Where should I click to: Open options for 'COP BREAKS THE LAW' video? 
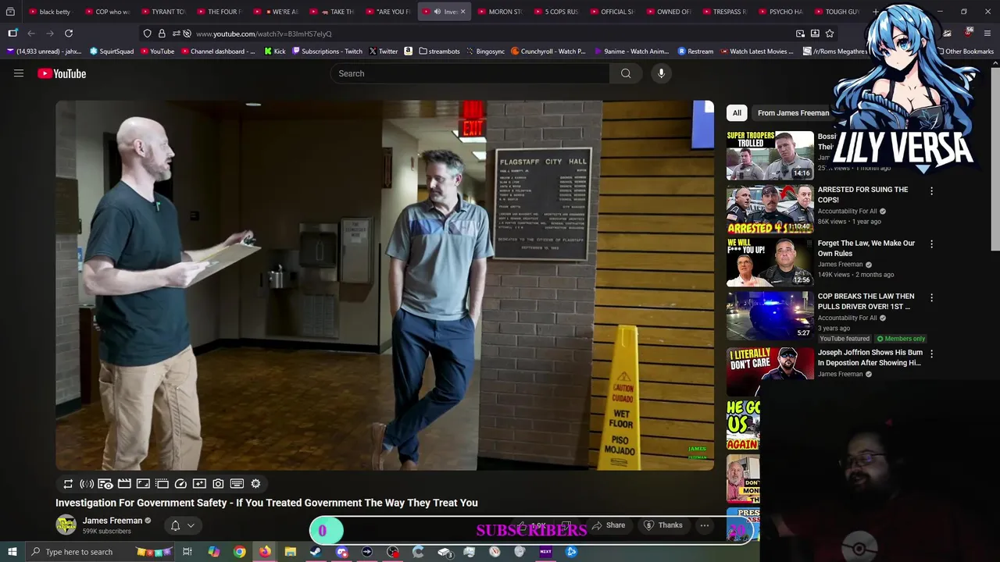(931, 297)
